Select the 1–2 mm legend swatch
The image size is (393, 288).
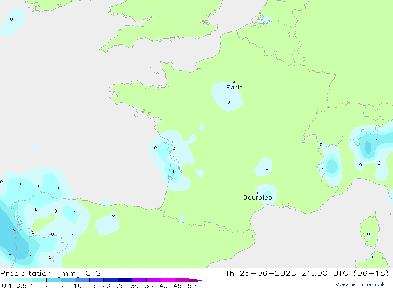coord(39,280)
